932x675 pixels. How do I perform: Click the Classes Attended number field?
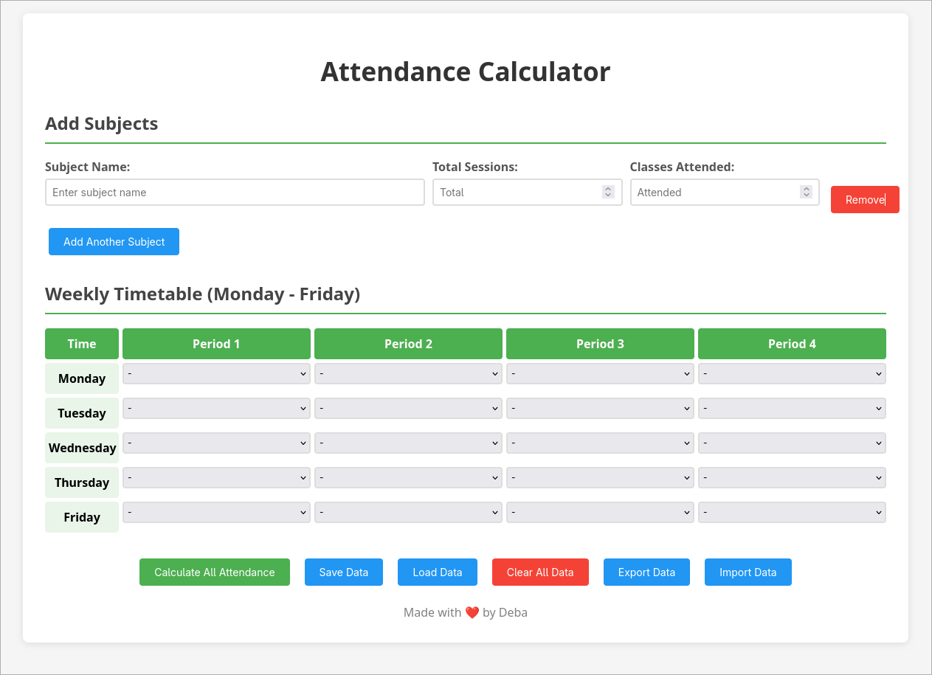714,193
